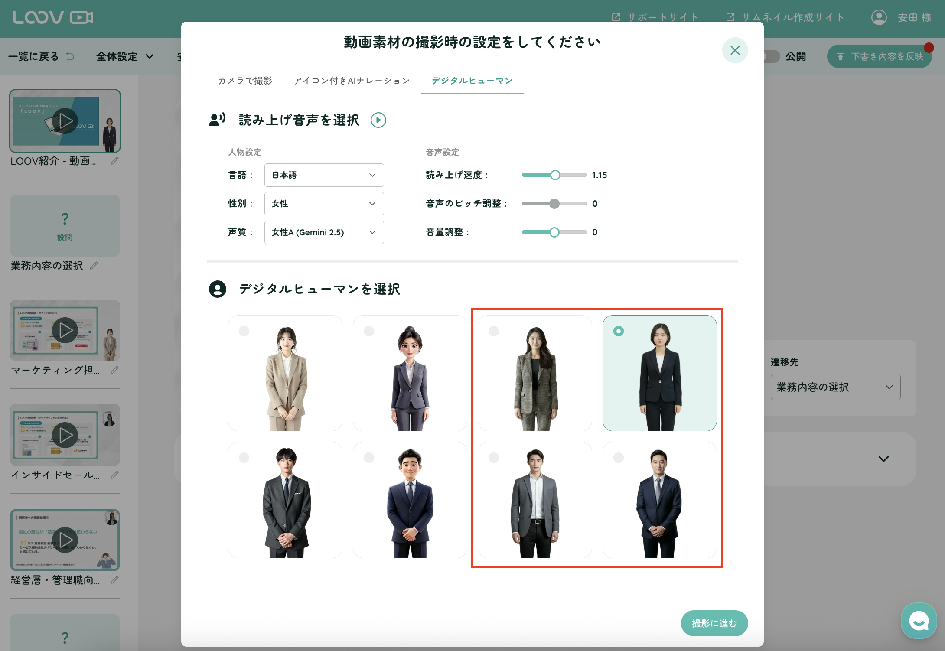Click the LOOV logo

point(53,17)
